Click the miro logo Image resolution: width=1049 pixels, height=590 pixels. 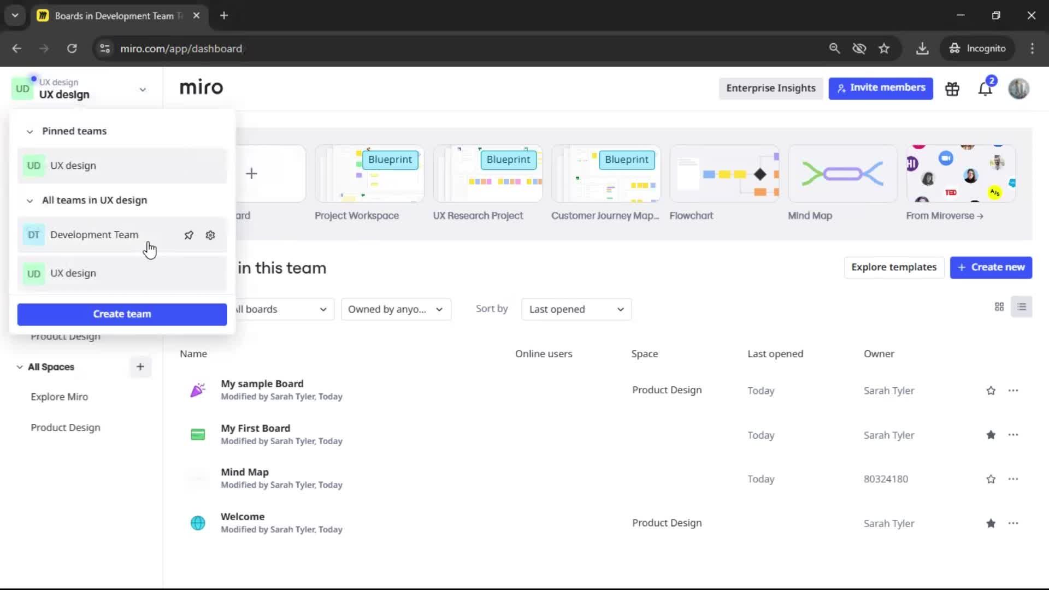201,87
